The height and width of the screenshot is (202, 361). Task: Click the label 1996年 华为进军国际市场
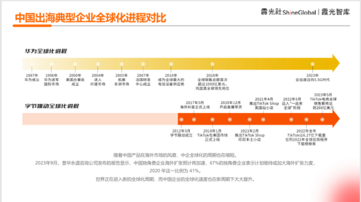click(x=51, y=79)
